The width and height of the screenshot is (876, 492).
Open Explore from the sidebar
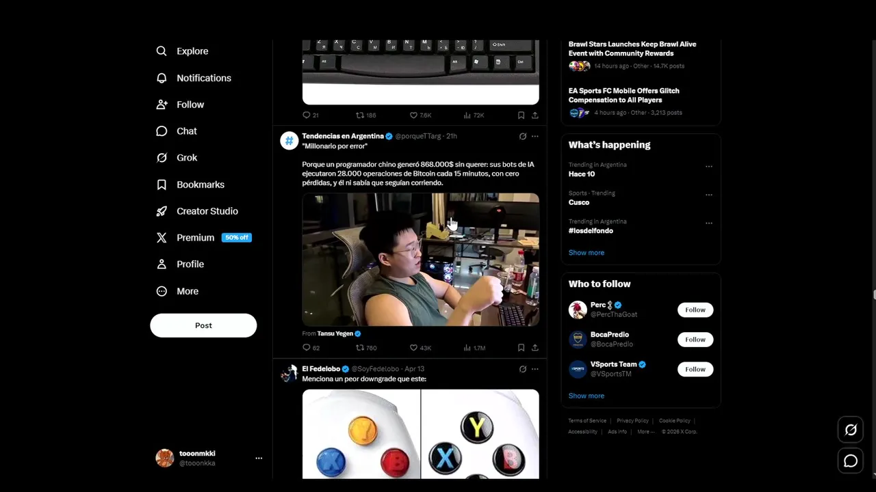(x=182, y=51)
